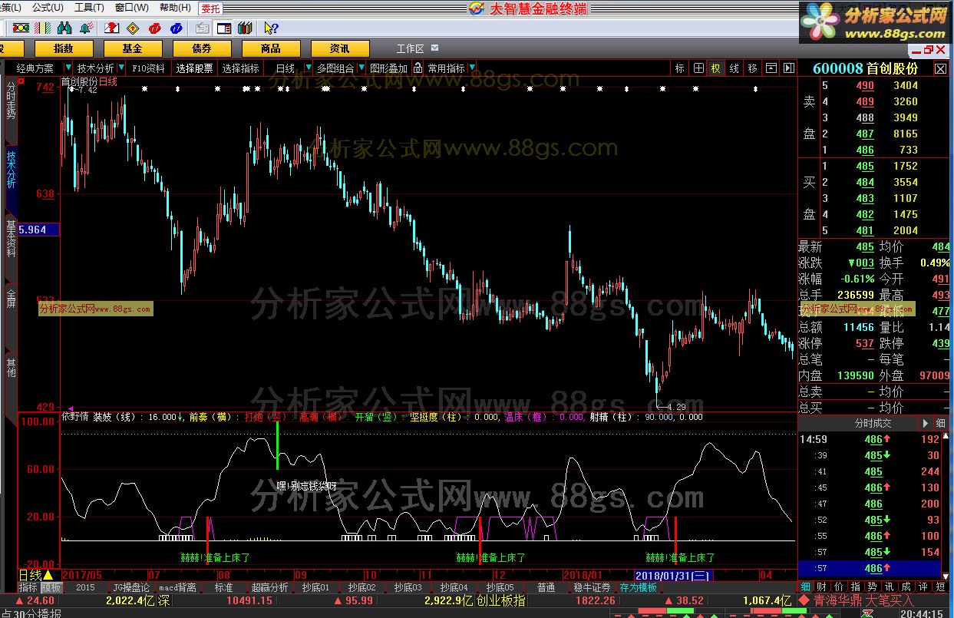Select the macd背离 bottom tab
The height and width of the screenshot is (618, 954).
pos(178,587)
